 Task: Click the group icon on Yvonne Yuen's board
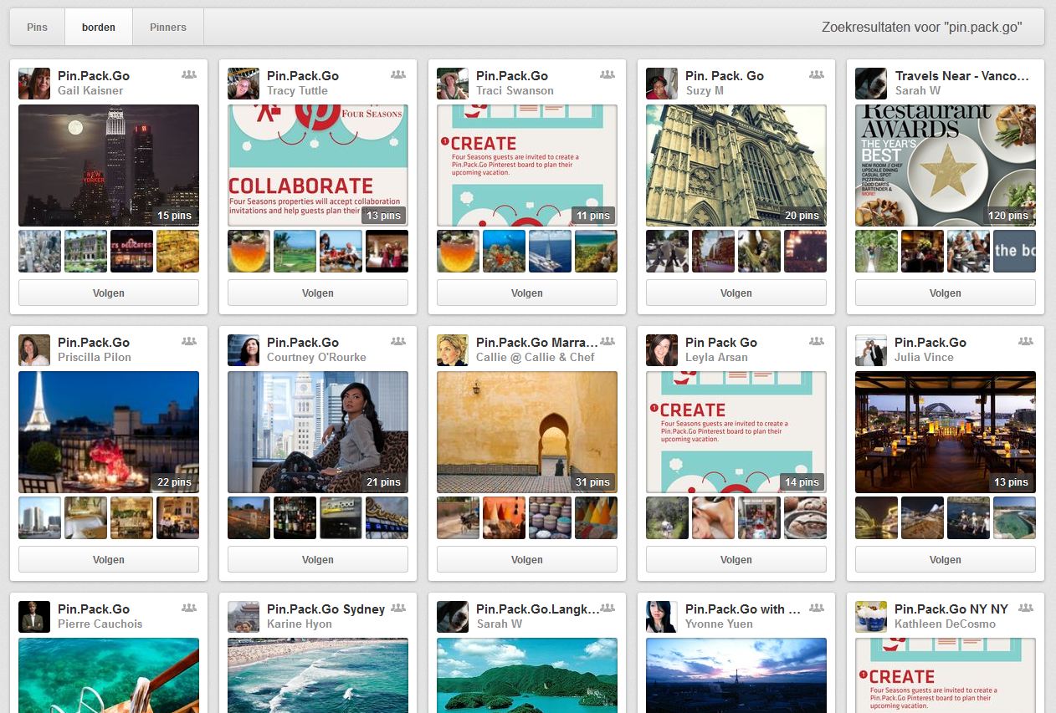817,609
